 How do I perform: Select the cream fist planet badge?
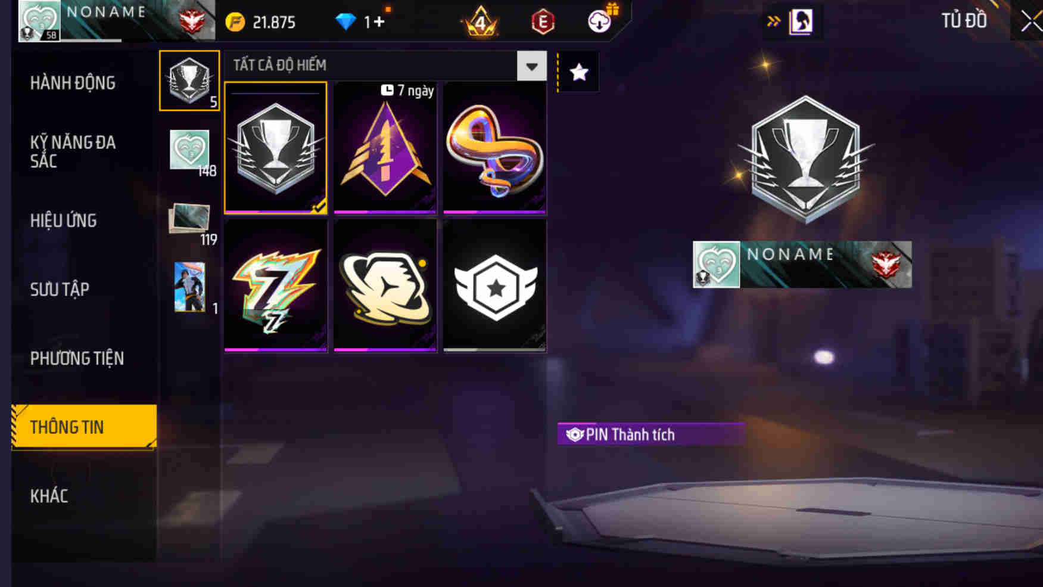pos(385,286)
